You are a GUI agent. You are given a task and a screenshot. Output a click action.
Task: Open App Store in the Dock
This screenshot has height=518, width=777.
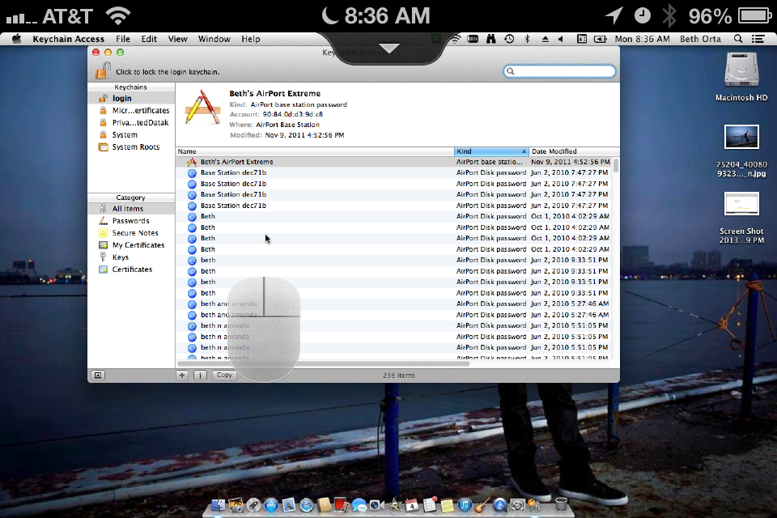click(x=271, y=504)
